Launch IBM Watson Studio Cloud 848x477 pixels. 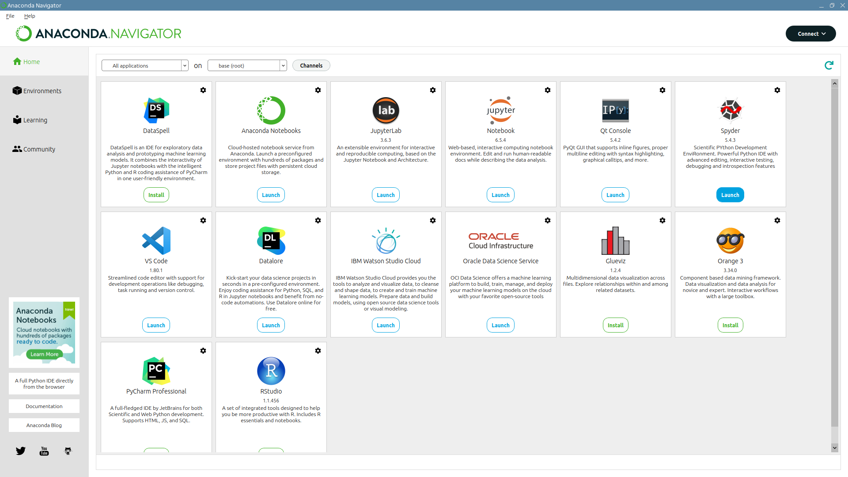tap(386, 325)
